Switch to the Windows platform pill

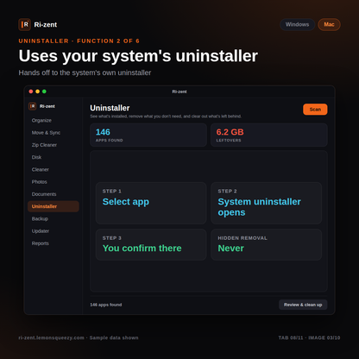(x=297, y=24)
